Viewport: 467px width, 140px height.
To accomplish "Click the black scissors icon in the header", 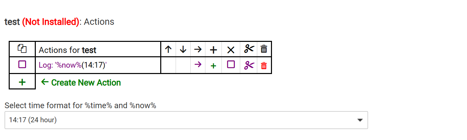I will tap(249, 49).
